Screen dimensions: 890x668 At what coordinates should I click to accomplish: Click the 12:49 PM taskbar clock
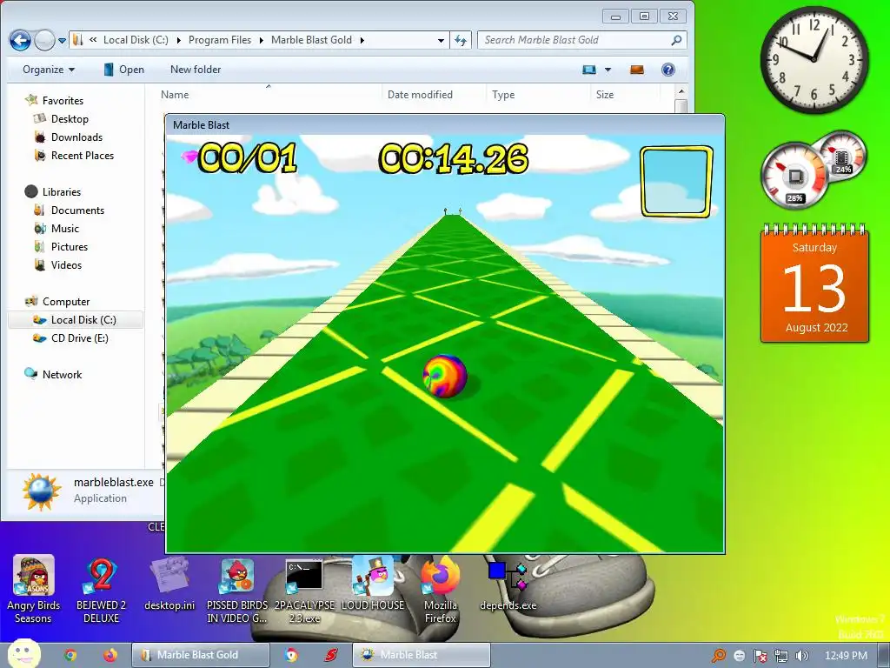pyautogui.click(x=846, y=656)
